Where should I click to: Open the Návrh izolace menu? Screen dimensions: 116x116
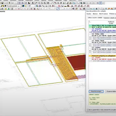[x=103, y=14]
